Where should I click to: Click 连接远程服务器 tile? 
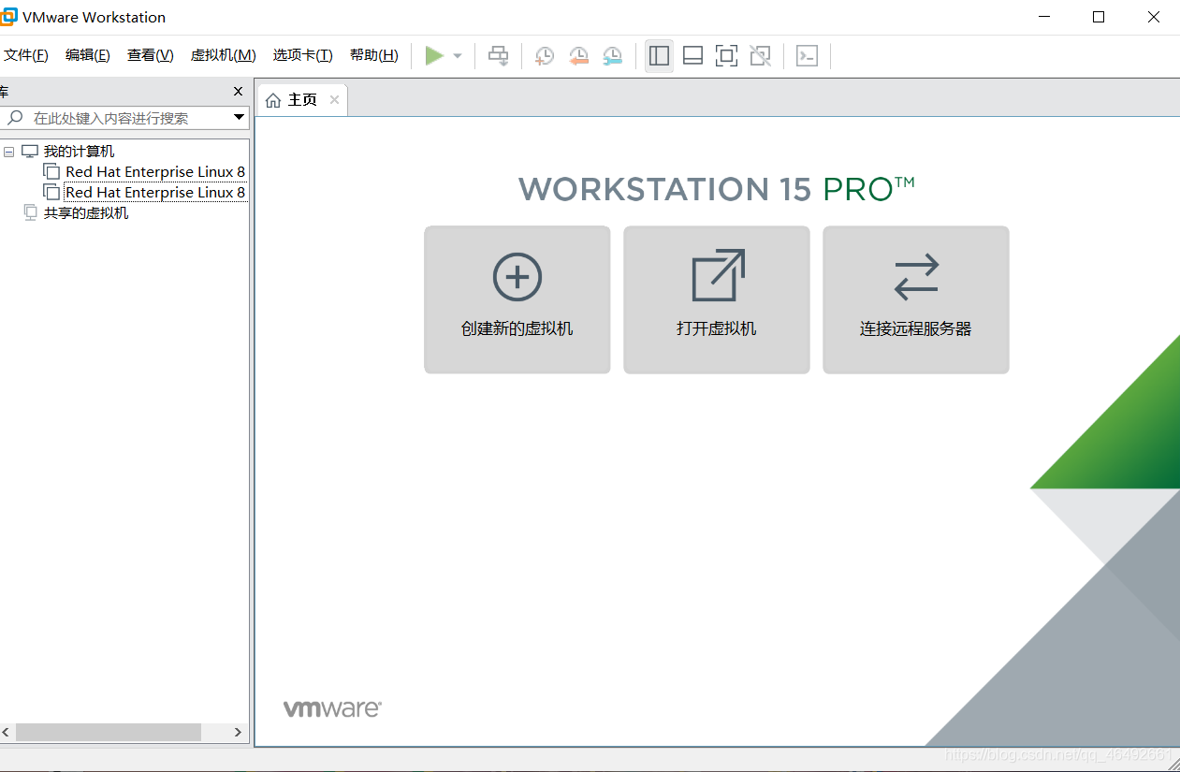916,299
